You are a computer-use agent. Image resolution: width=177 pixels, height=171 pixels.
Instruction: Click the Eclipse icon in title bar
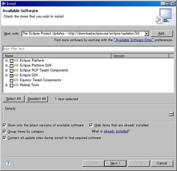click(x=4, y=4)
